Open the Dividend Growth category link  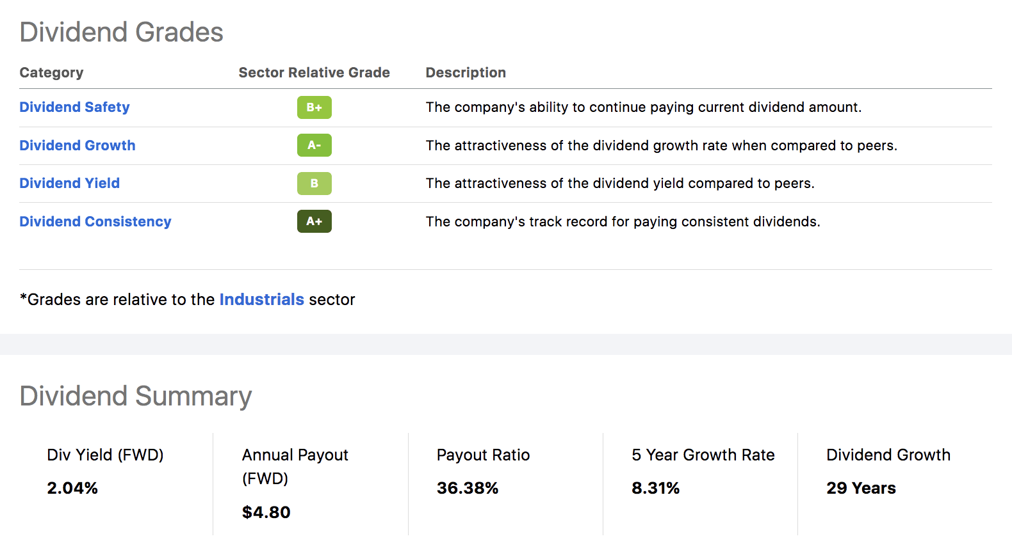(77, 146)
